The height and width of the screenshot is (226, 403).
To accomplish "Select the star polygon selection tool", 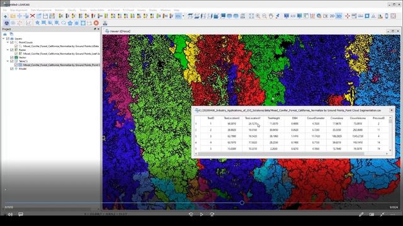I will (x=38, y=23).
